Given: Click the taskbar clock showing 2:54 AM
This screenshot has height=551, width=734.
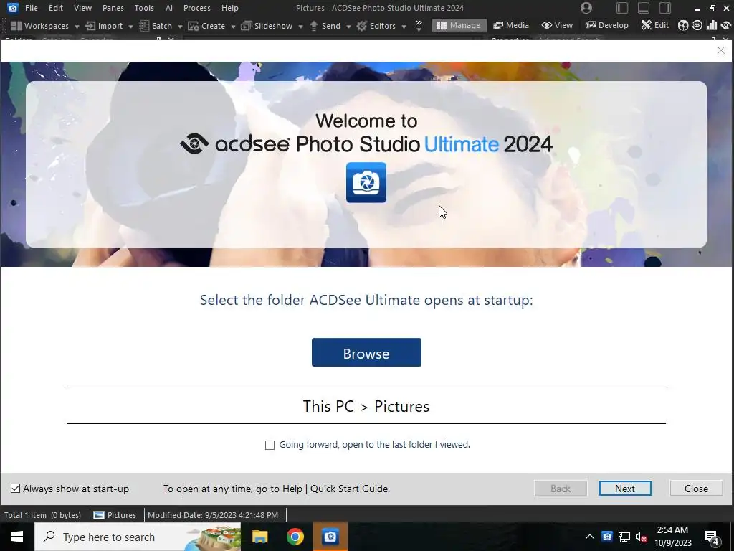Looking at the screenshot, I should point(672,537).
